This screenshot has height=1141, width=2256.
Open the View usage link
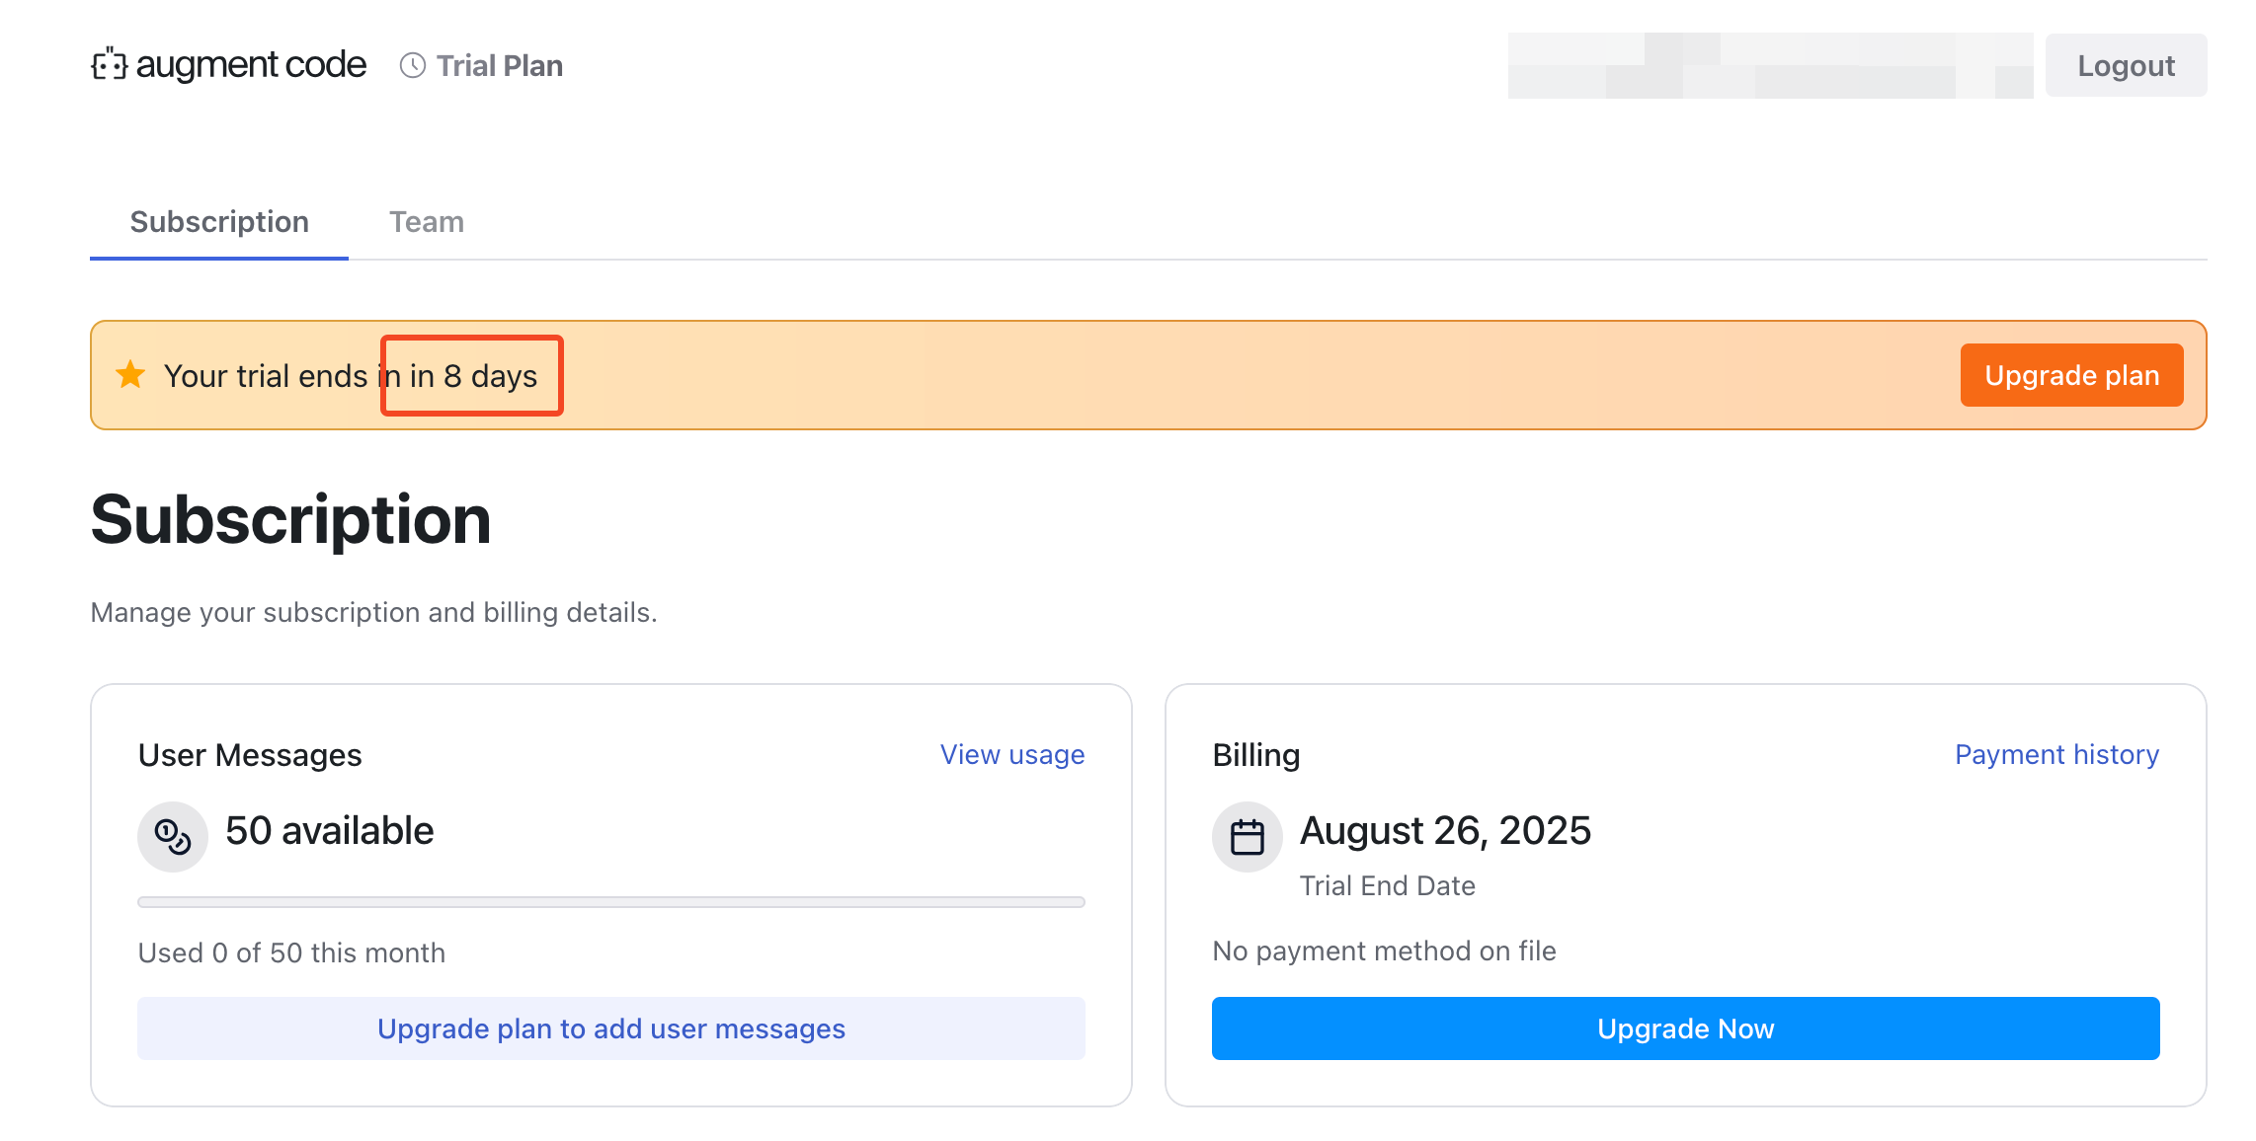coord(1012,754)
